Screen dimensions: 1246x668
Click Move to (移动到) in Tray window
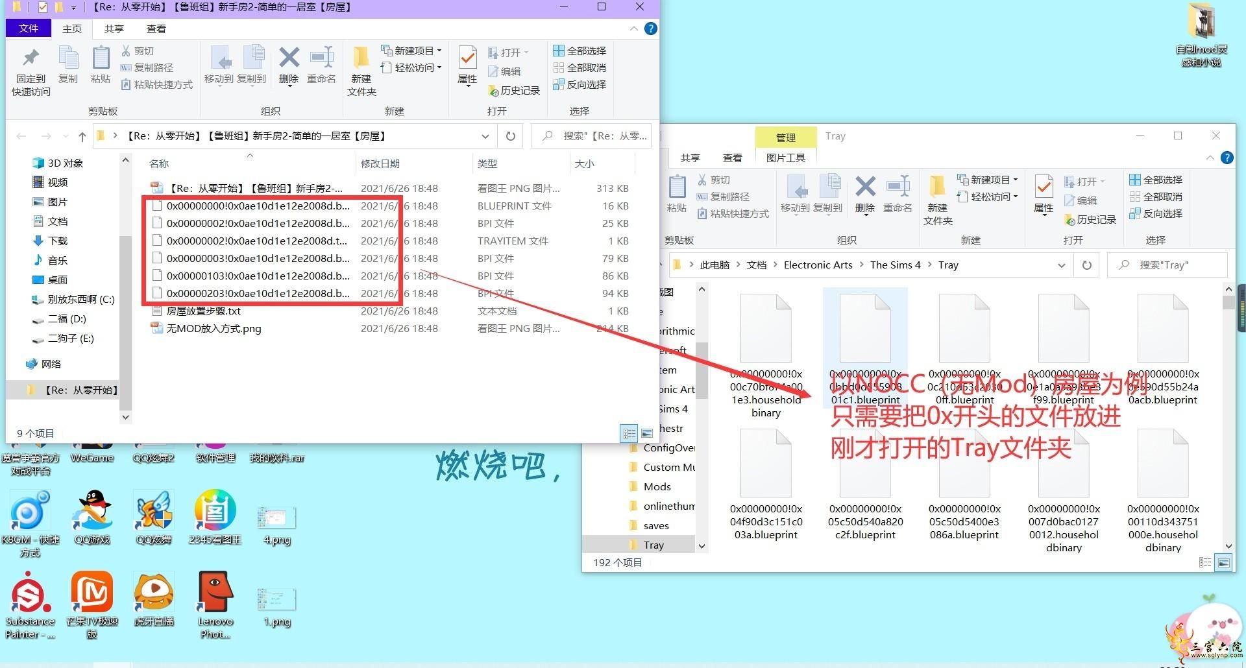(x=795, y=194)
